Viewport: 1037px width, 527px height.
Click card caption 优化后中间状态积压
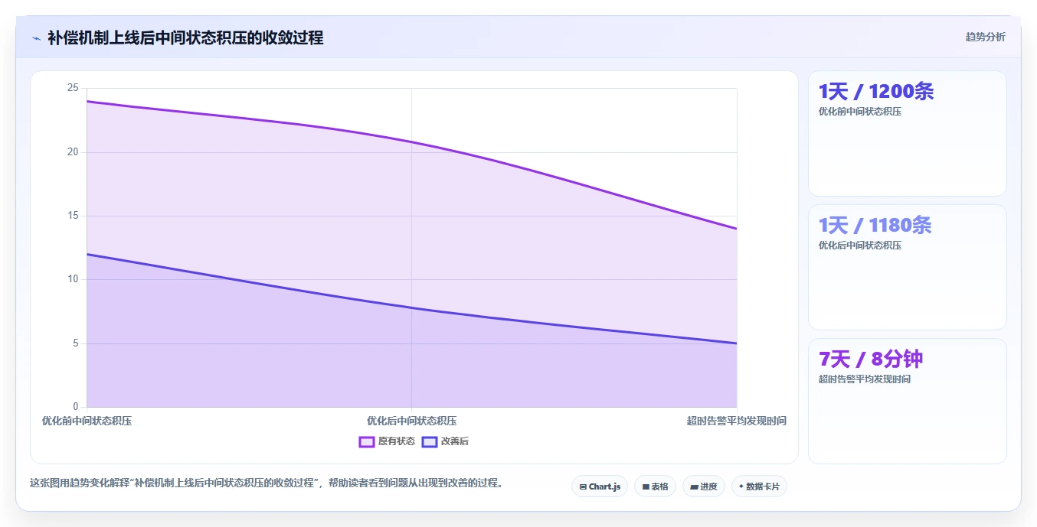tap(860, 246)
